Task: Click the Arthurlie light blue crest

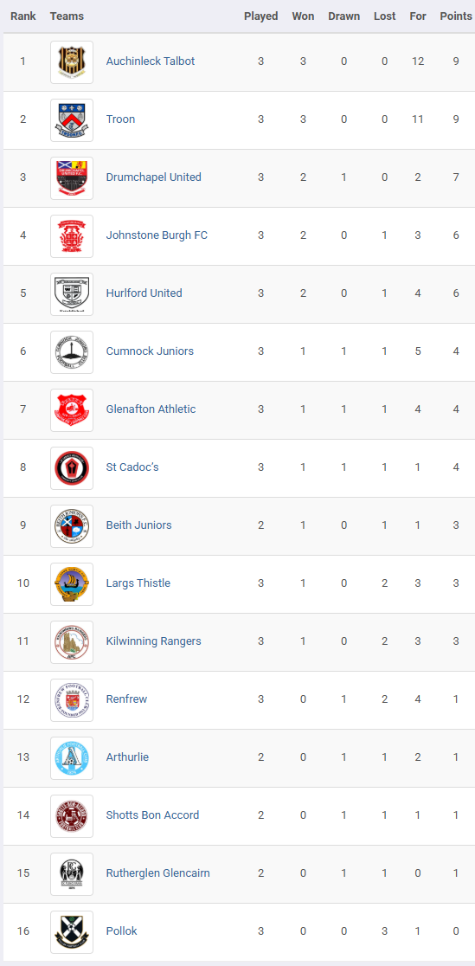Action: tap(72, 757)
